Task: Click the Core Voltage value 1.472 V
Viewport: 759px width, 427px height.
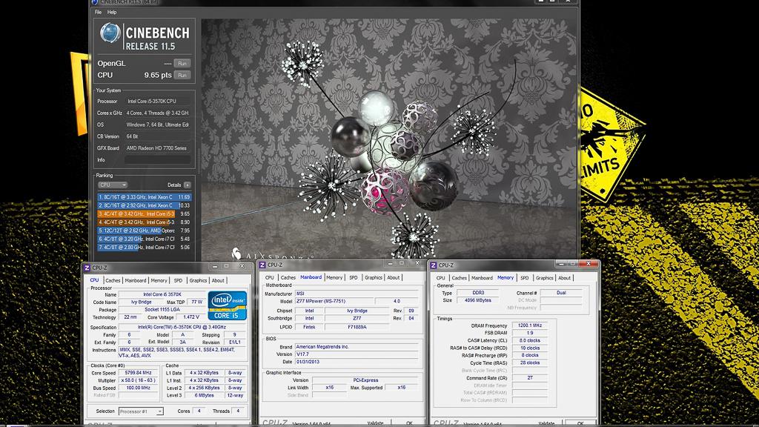Action: click(x=191, y=317)
